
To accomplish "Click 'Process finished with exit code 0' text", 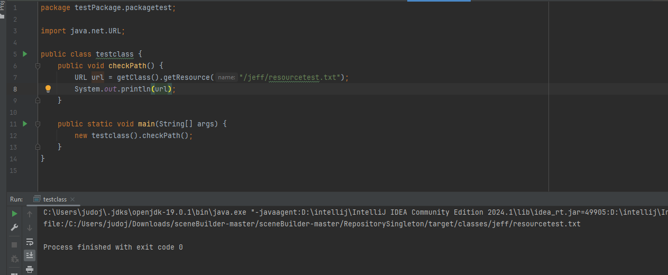I will point(113,247).
